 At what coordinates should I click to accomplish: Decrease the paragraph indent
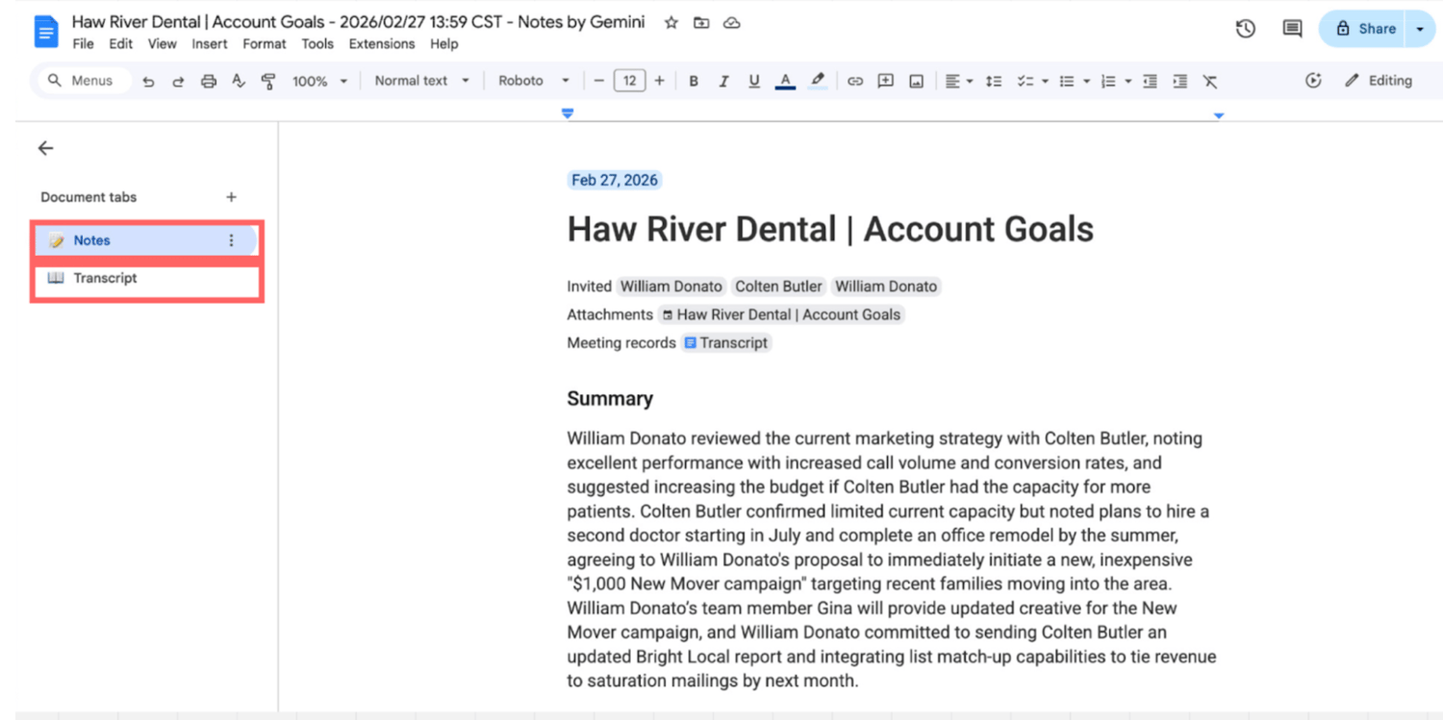(1150, 82)
